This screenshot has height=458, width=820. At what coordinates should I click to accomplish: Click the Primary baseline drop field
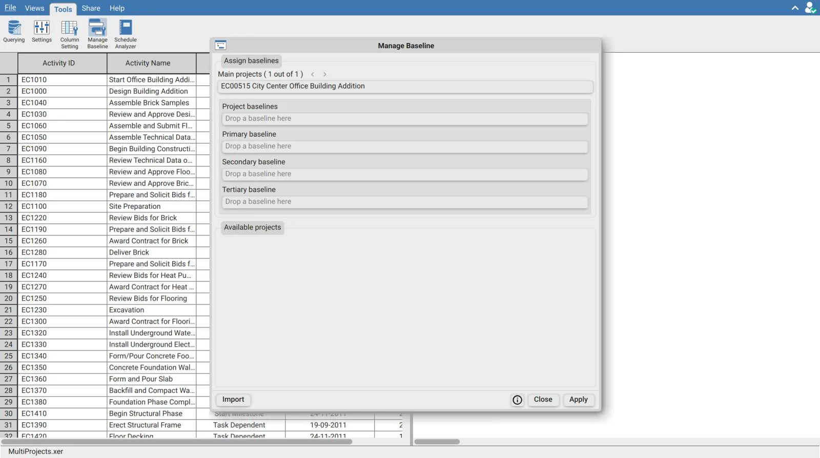[404, 146]
